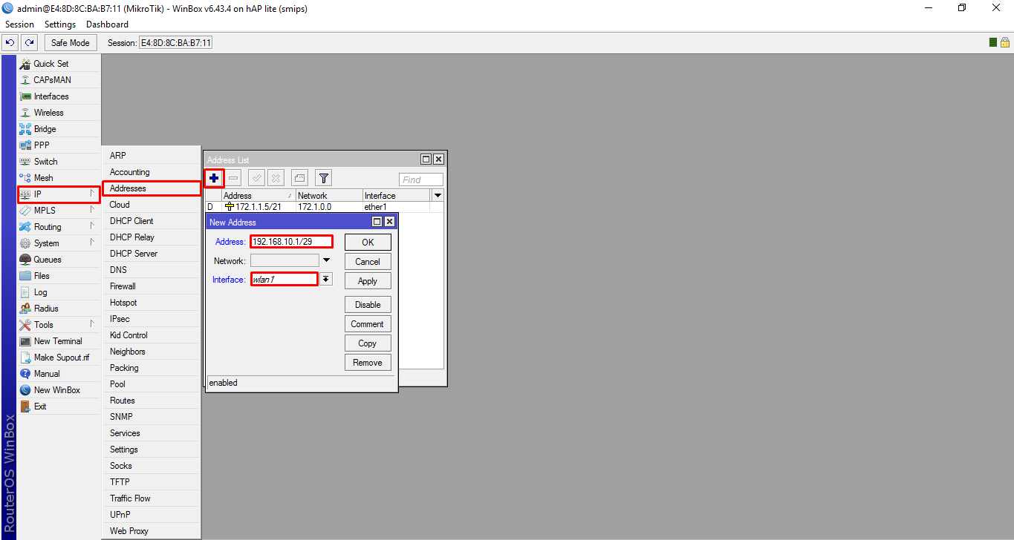Click the X Disable icon in Address List

[276, 178]
